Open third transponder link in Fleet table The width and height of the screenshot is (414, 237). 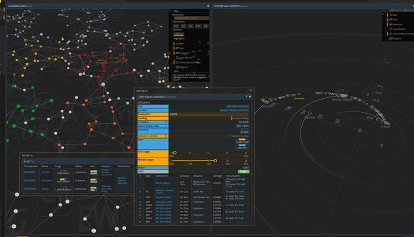(30, 188)
